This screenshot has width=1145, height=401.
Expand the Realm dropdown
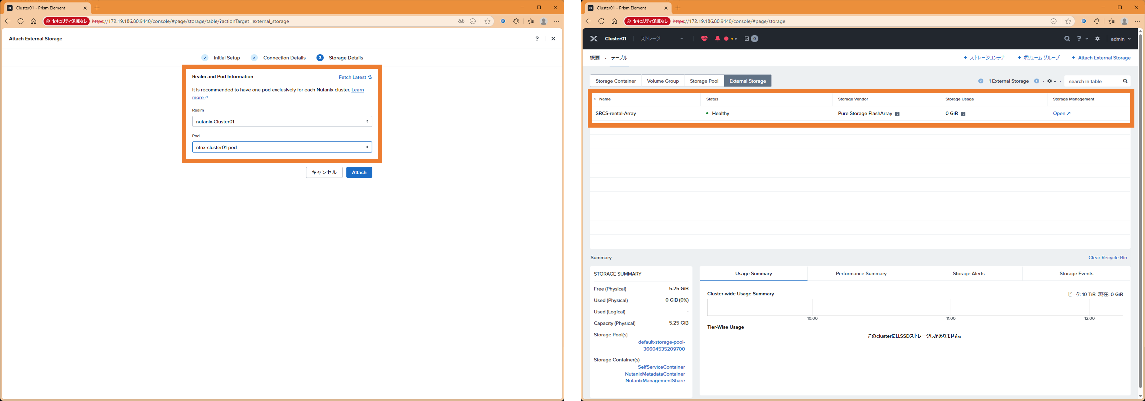(282, 121)
